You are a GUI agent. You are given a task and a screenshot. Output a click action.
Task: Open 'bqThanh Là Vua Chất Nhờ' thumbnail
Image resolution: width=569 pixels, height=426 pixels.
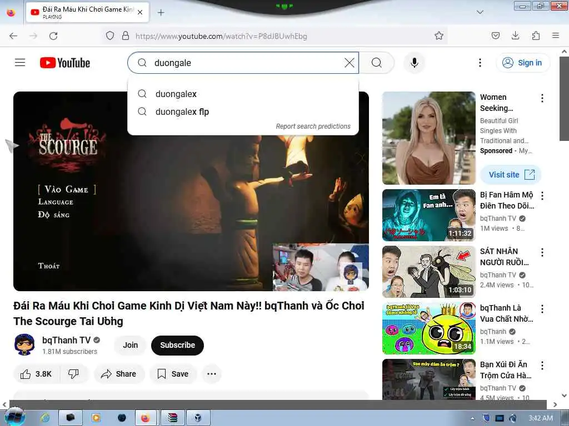[x=428, y=328]
